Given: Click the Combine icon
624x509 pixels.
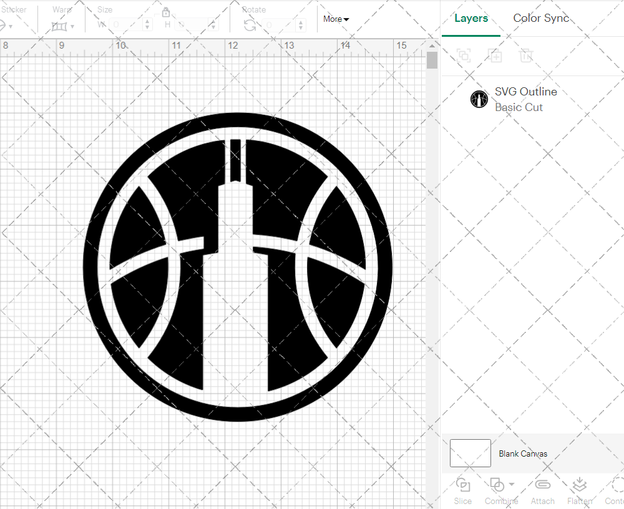Looking at the screenshot, I should 497,484.
